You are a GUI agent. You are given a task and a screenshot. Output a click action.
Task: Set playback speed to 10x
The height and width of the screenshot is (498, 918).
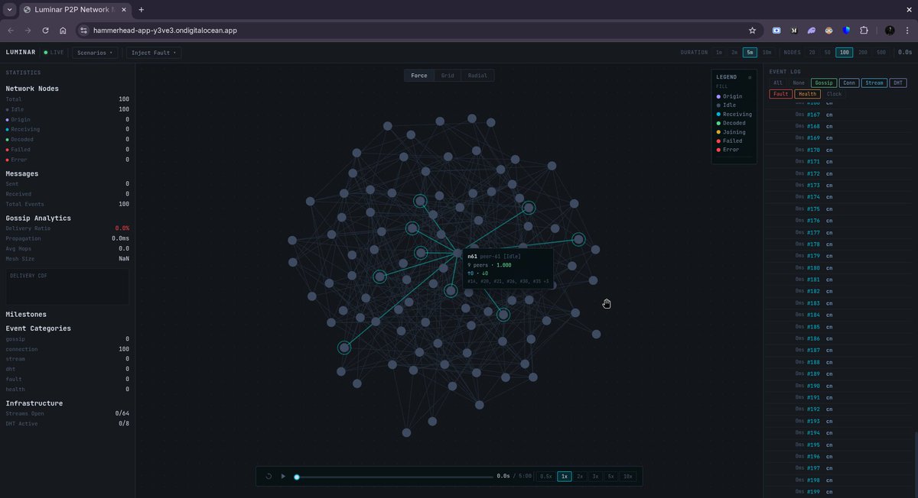pyautogui.click(x=627, y=476)
